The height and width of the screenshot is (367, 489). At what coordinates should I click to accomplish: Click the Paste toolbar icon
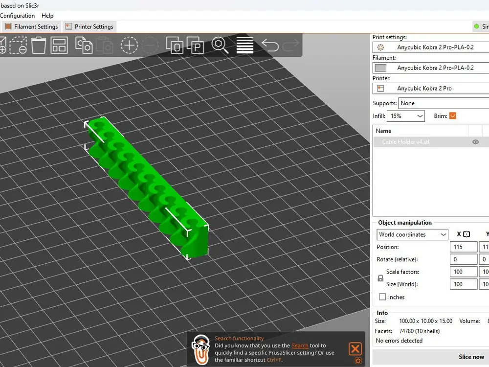(105, 45)
